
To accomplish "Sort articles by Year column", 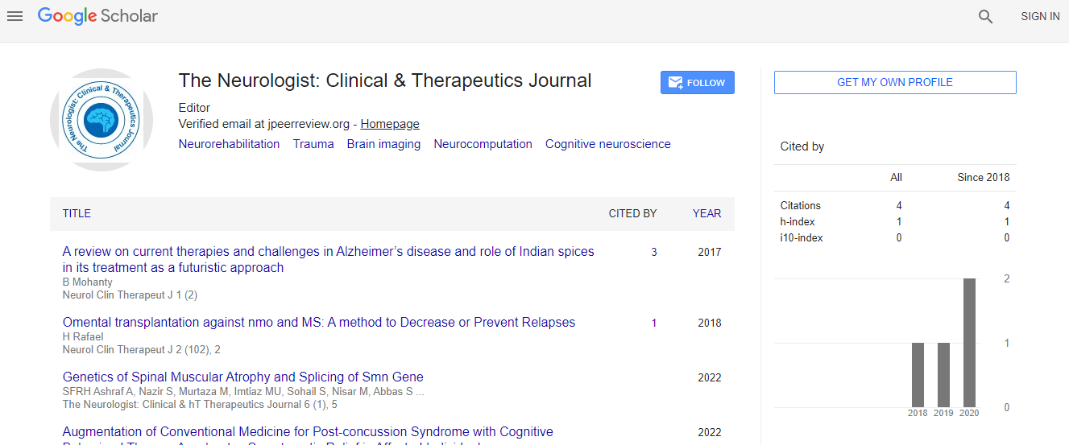I will pyautogui.click(x=706, y=213).
